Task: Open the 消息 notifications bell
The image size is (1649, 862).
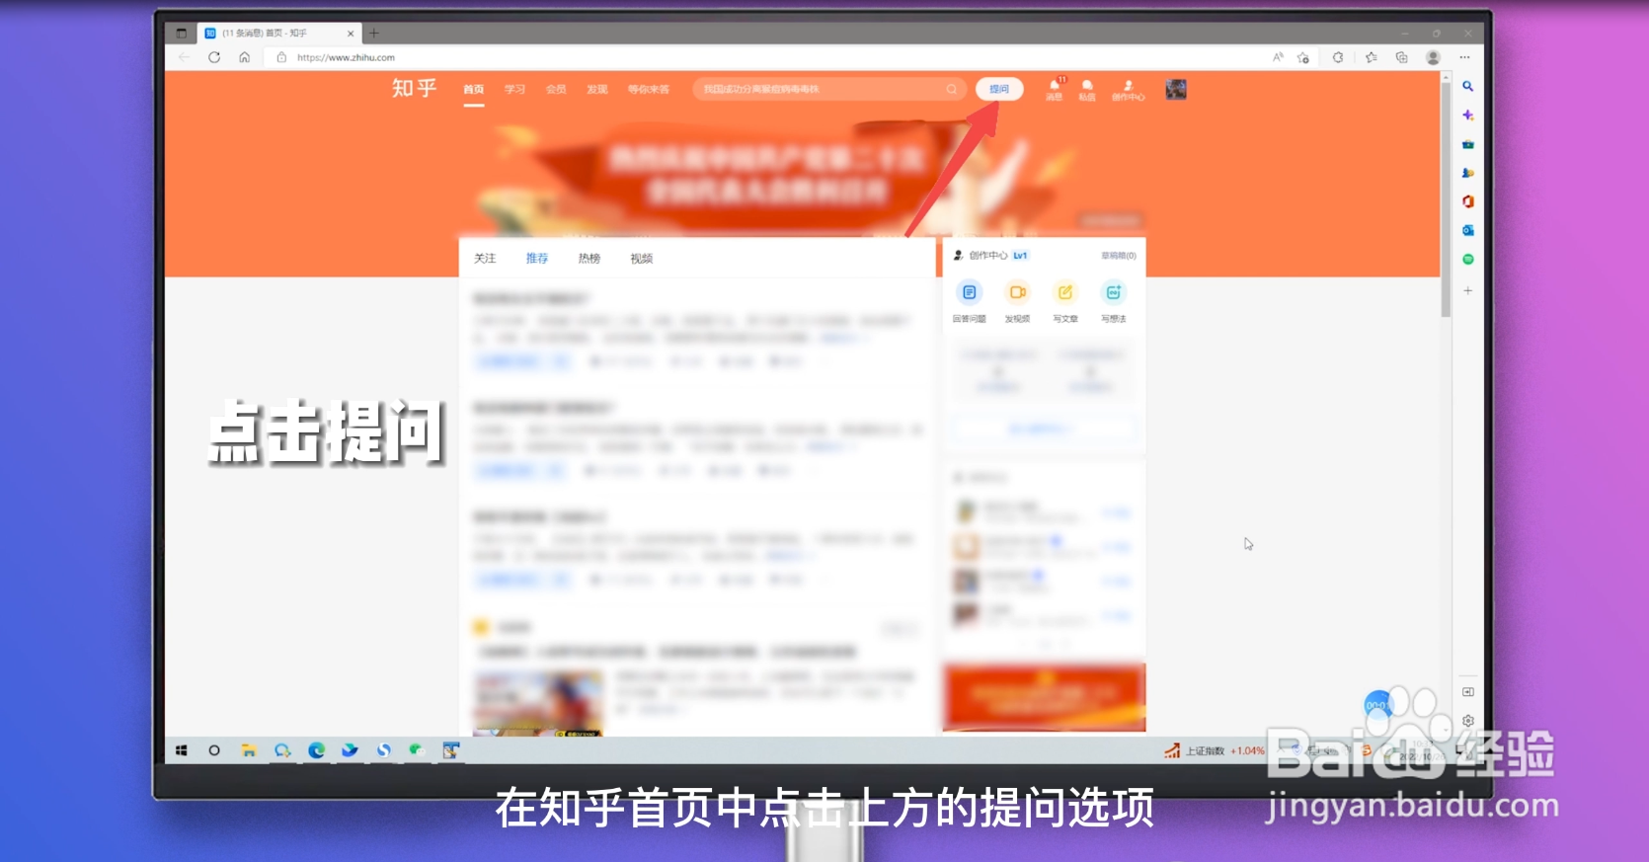Action: click(x=1055, y=89)
